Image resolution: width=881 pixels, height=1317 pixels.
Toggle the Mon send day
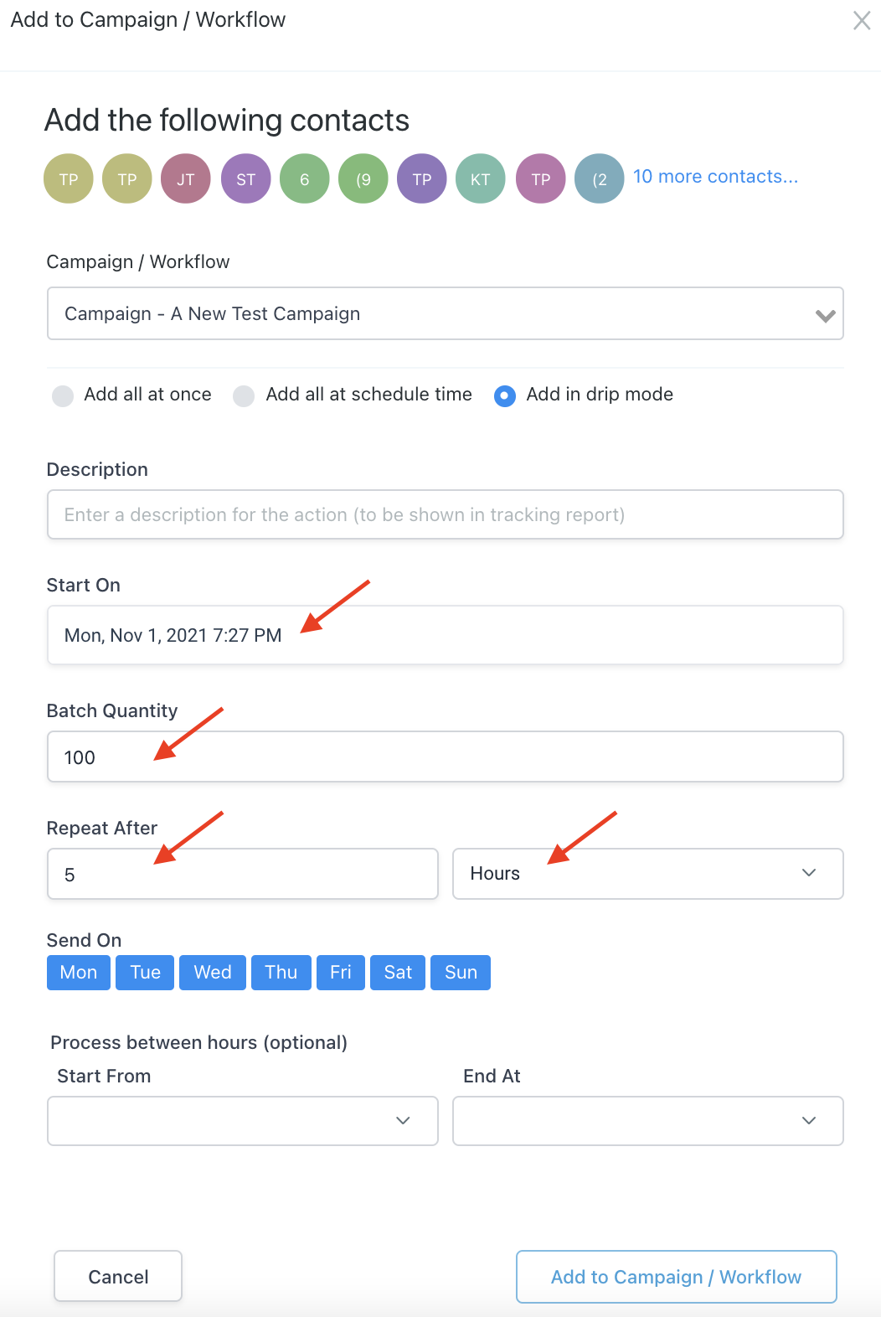(79, 973)
